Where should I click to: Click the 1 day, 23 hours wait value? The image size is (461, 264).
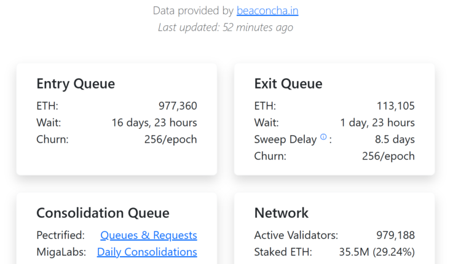point(377,122)
